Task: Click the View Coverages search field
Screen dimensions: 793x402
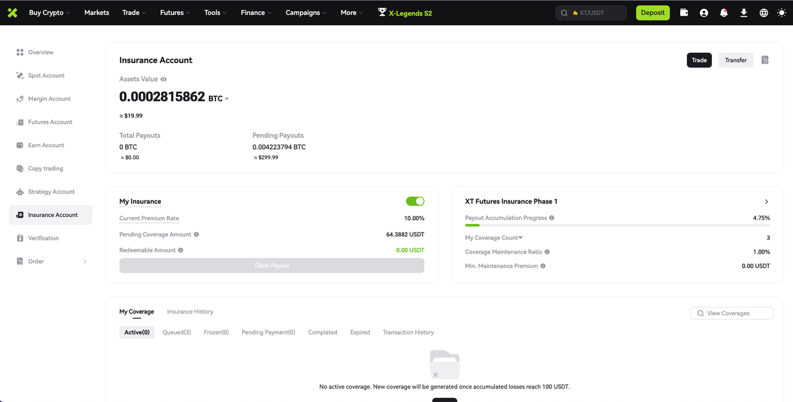Action: (x=732, y=314)
